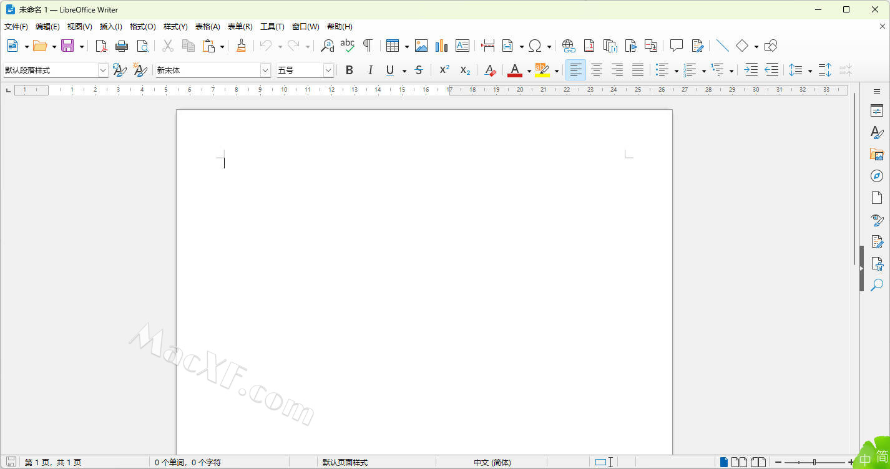890x469 pixels.
Task: Open the sidebar Navigator compass icon
Action: 877,176
